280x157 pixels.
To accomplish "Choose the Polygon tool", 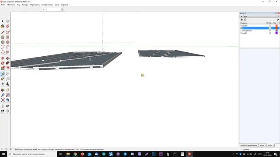I will point(8,42).
